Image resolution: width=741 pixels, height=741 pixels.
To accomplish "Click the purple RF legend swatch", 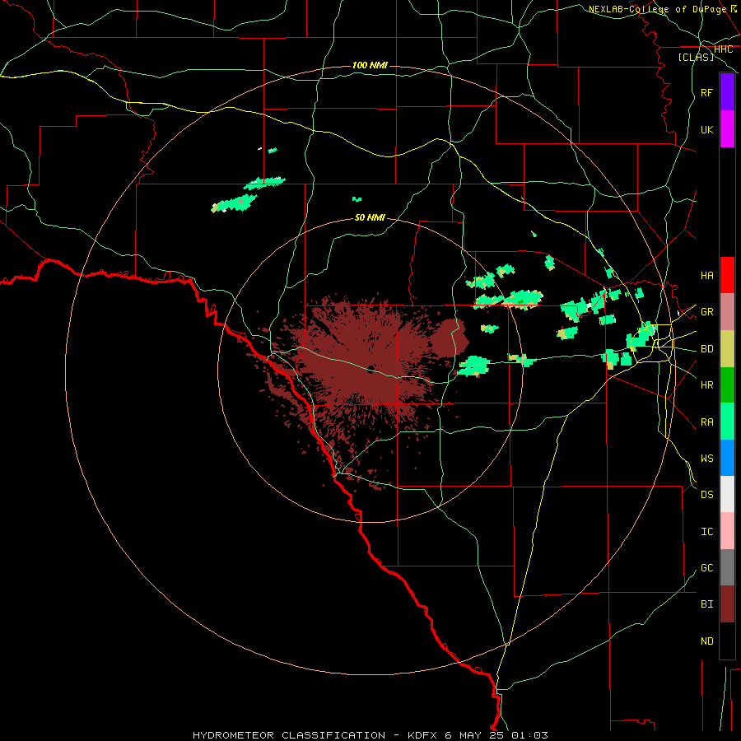I will tap(727, 92).
